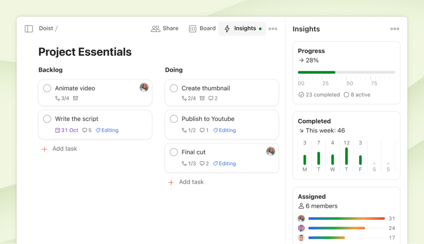Screen dimensions: 424x244
Task: Switch to the Insights tab
Action: pyautogui.click(x=242, y=29)
